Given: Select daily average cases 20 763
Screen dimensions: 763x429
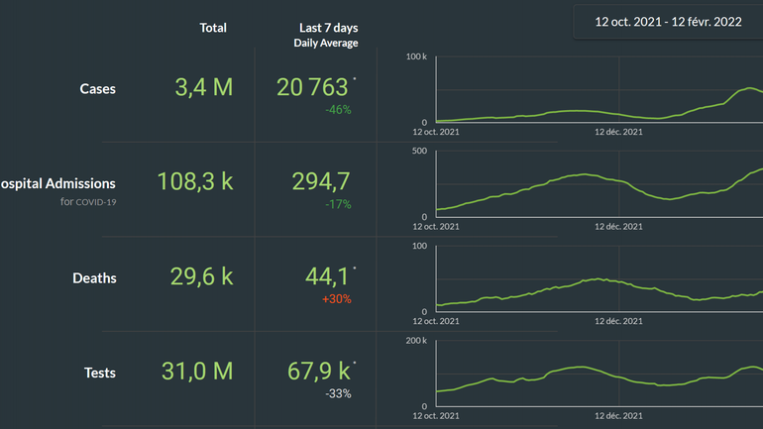Looking at the screenshot, I should pos(312,87).
